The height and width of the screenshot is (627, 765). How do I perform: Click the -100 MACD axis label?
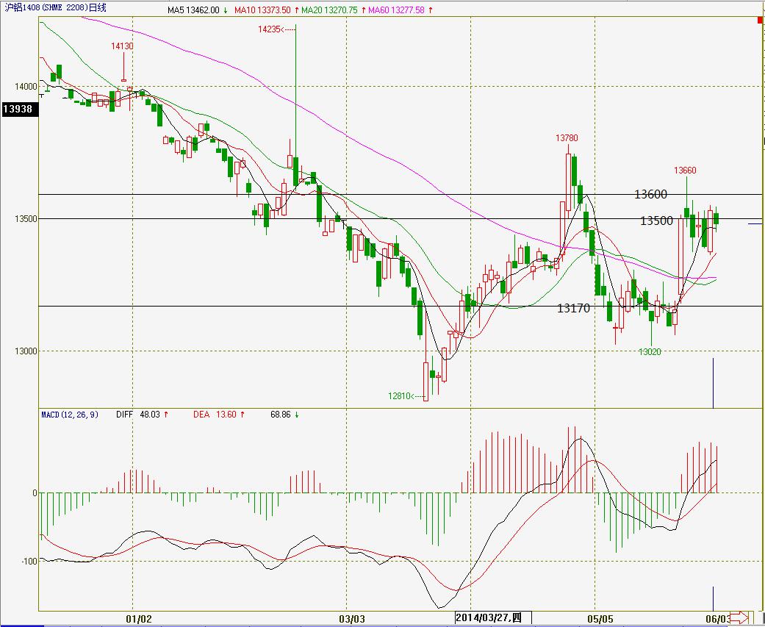pos(29,562)
